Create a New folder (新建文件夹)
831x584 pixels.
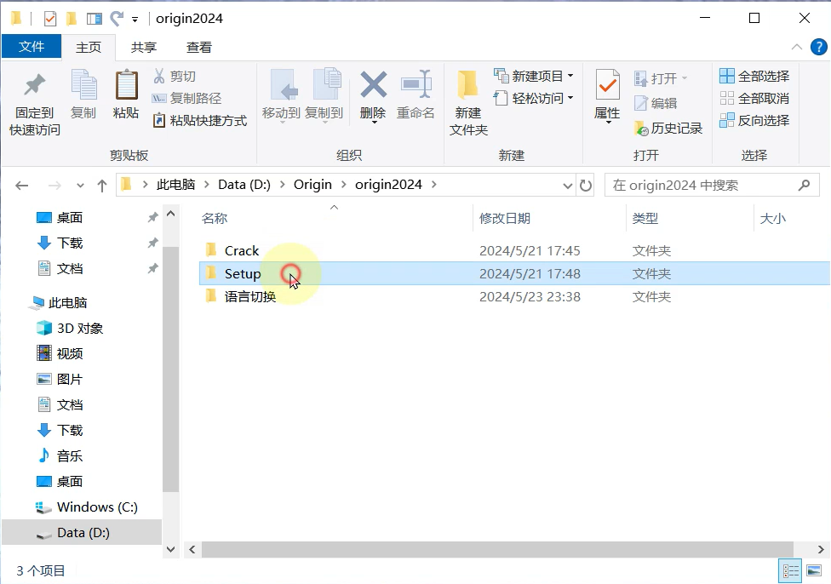(468, 104)
